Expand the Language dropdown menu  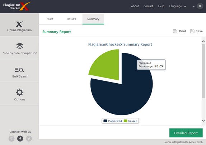click(178, 6)
